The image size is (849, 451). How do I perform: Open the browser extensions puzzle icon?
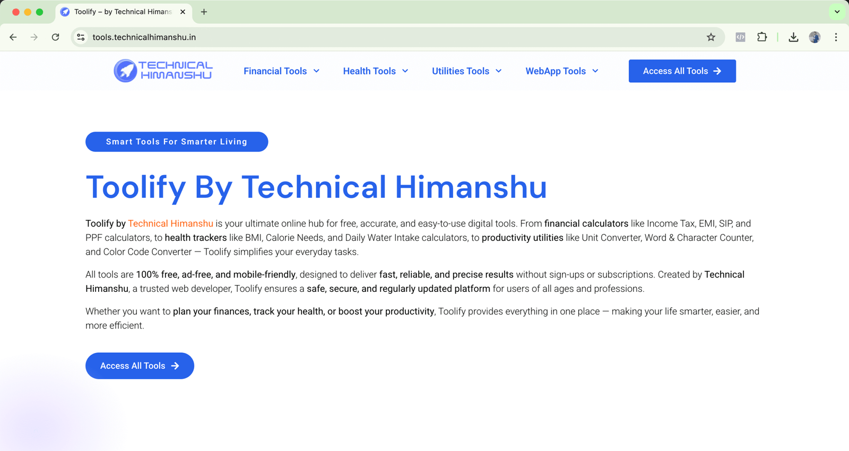click(761, 37)
